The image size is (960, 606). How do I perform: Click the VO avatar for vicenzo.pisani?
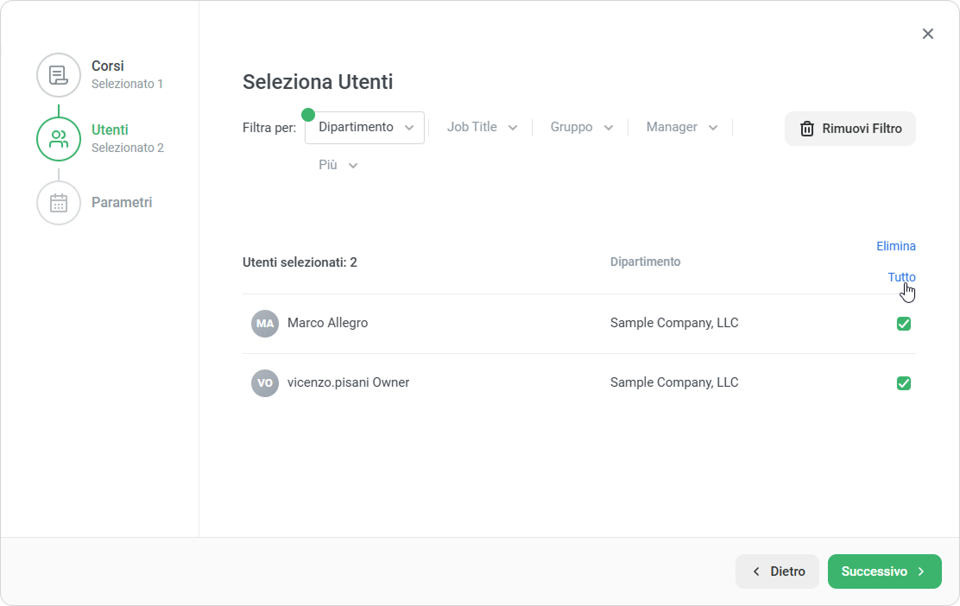pyautogui.click(x=265, y=383)
